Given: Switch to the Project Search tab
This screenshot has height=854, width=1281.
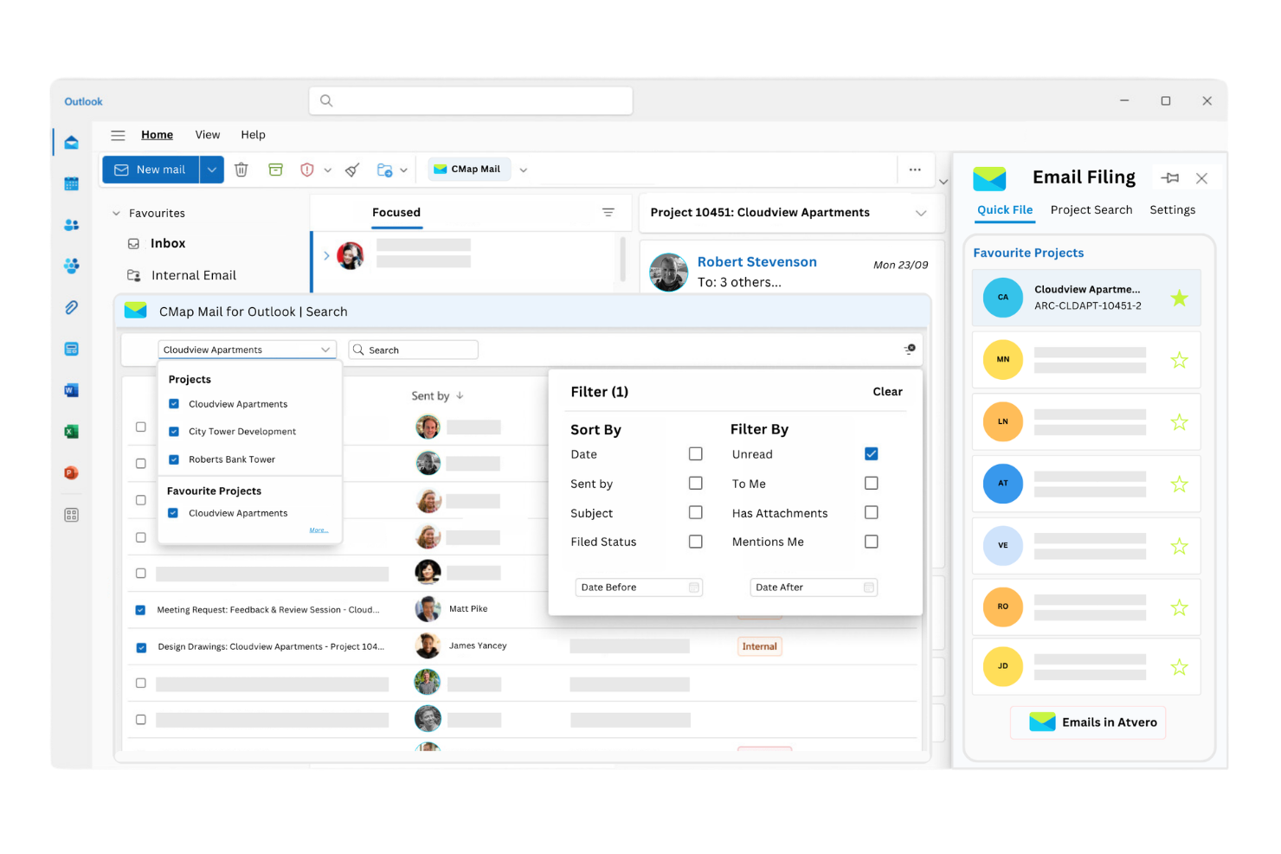Looking at the screenshot, I should 1091,210.
